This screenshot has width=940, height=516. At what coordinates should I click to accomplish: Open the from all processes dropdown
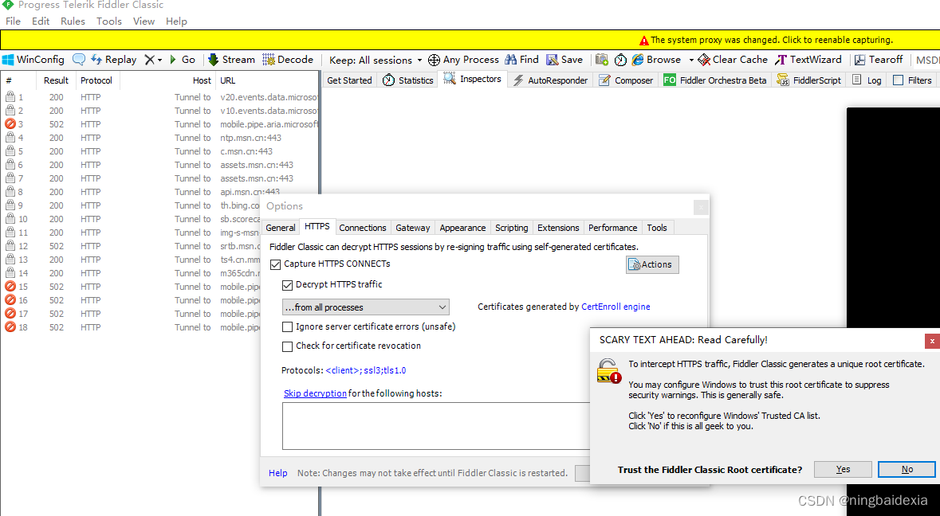click(366, 307)
